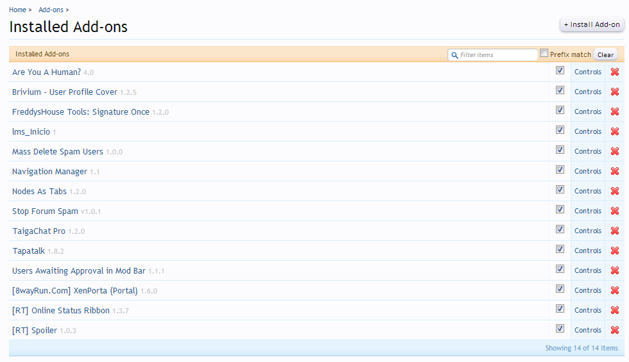Delete the Navigation Manager add-on
Image resolution: width=629 pixels, height=362 pixels.
click(614, 171)
